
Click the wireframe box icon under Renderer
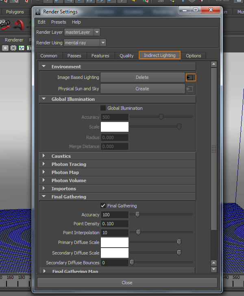tap(13, 48)
